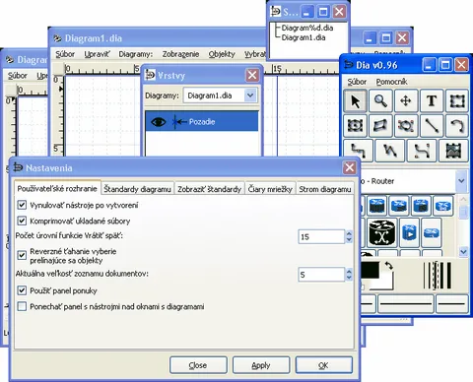Open the Štandardy diagramu tab
Image resolution: width=473 pixels, height=382 pixels.
(137, 189)
